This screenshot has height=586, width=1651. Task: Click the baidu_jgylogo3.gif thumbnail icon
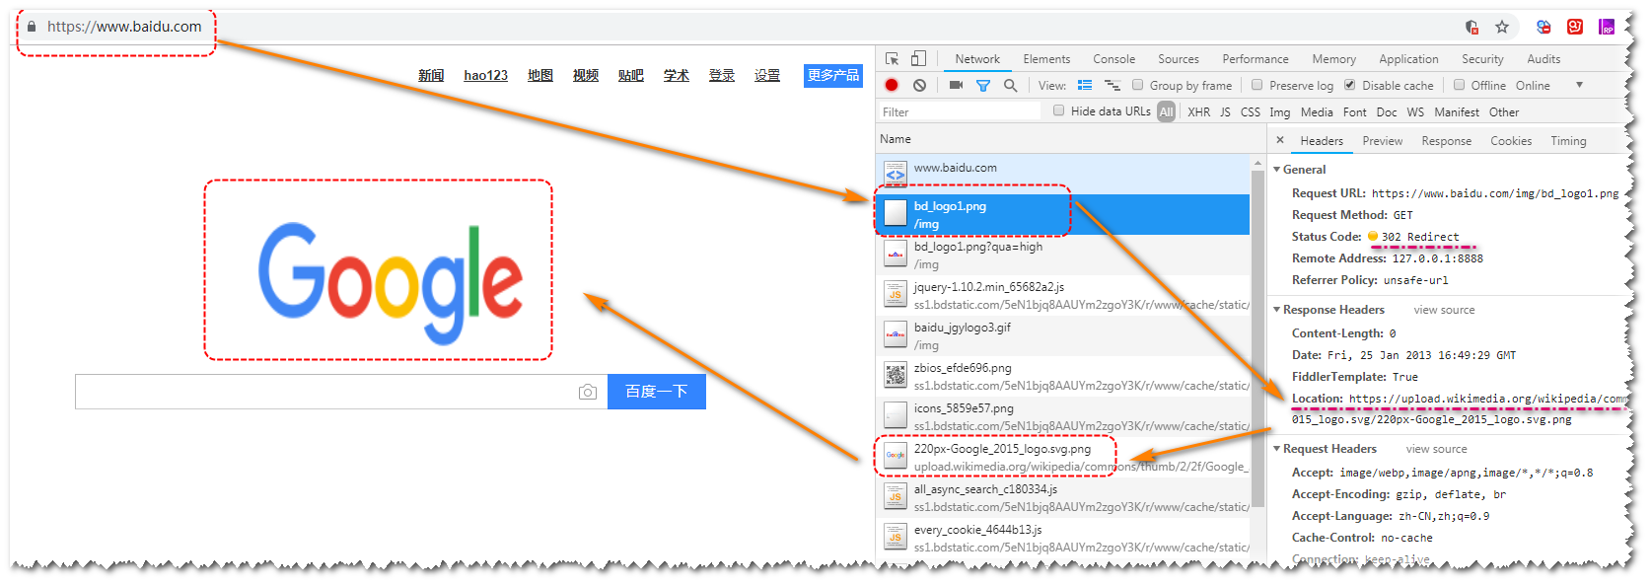896,334
